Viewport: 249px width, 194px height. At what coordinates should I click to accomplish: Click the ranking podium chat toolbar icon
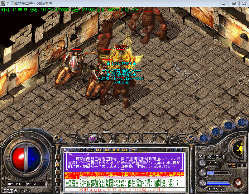tap(125, 150)
